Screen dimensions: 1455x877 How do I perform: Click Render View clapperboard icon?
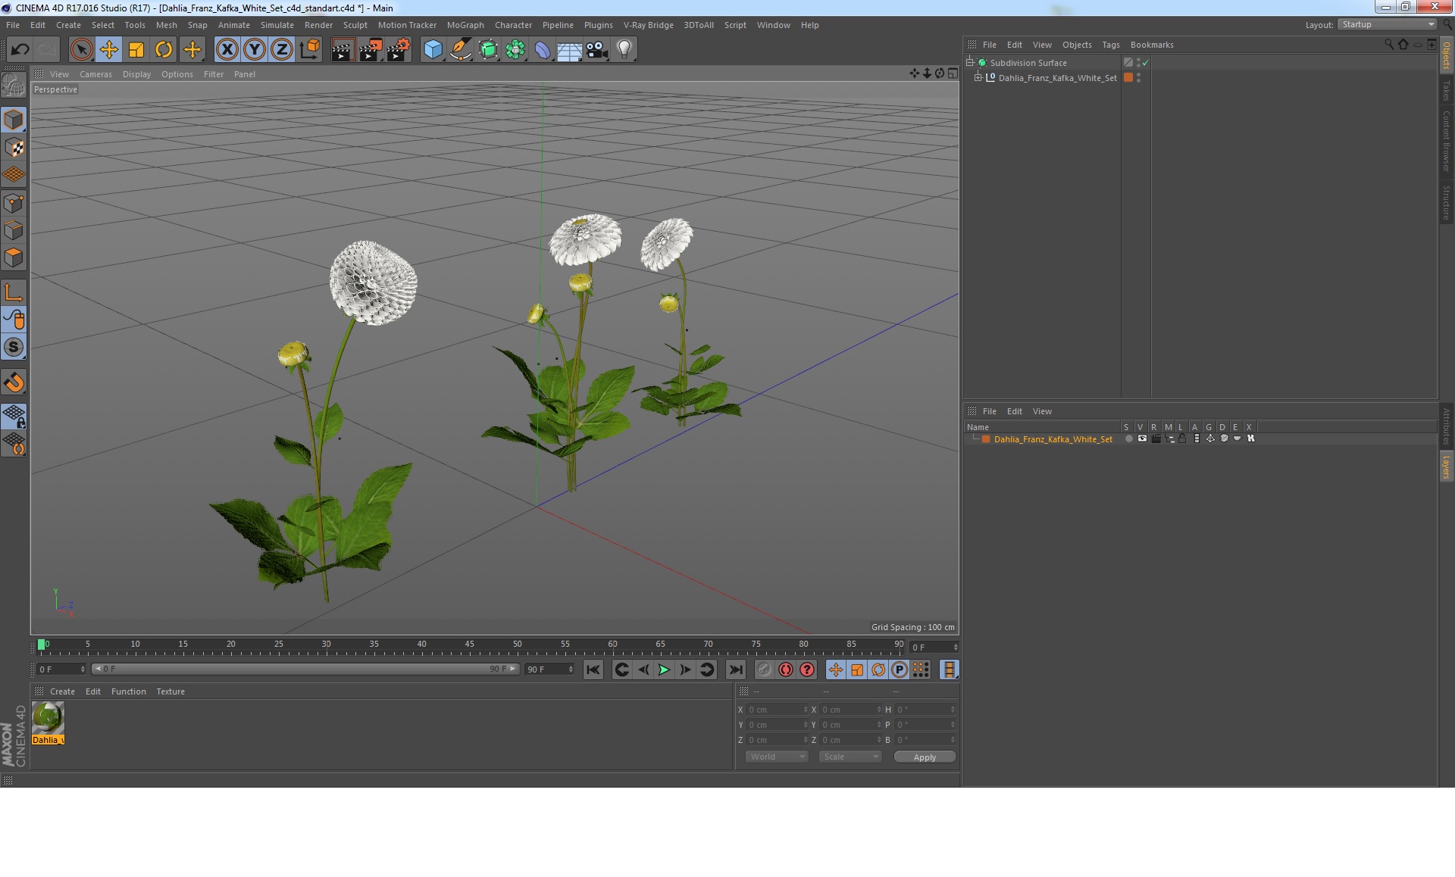click(343, 50)
